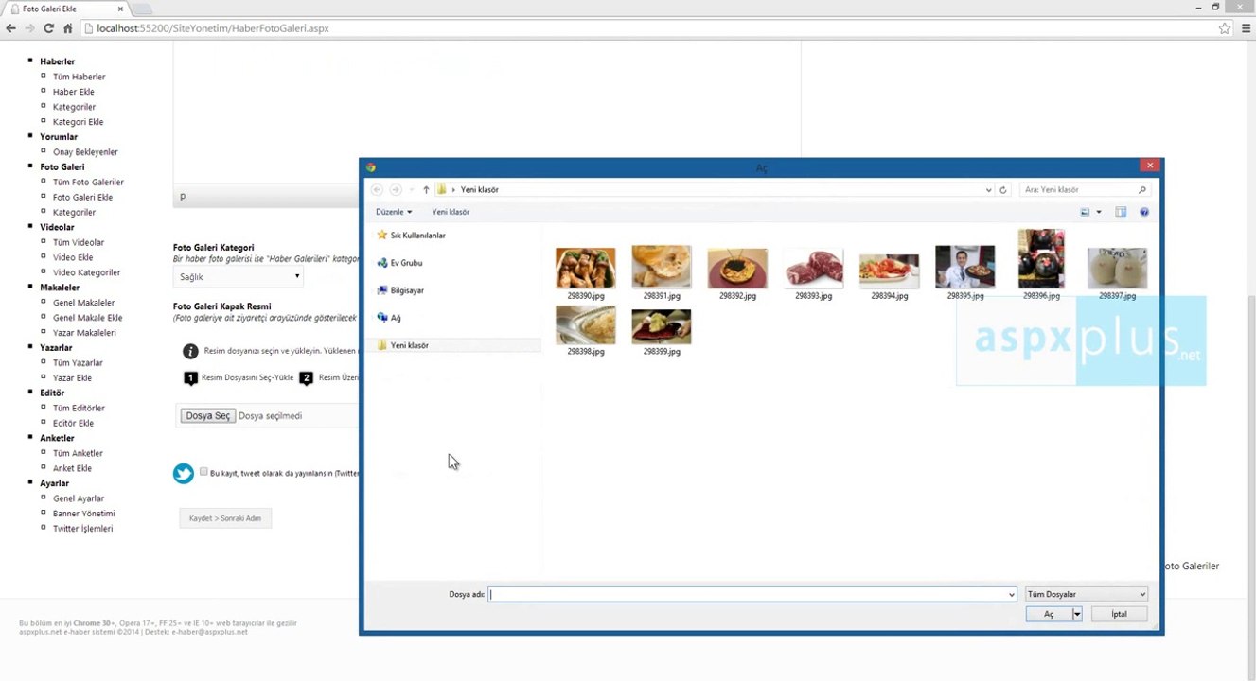Image resolution: width=1256 pixels, height=681 pixels.
Task: Select the 298394.jpg thumbnail
Action: tap(889, 271)
